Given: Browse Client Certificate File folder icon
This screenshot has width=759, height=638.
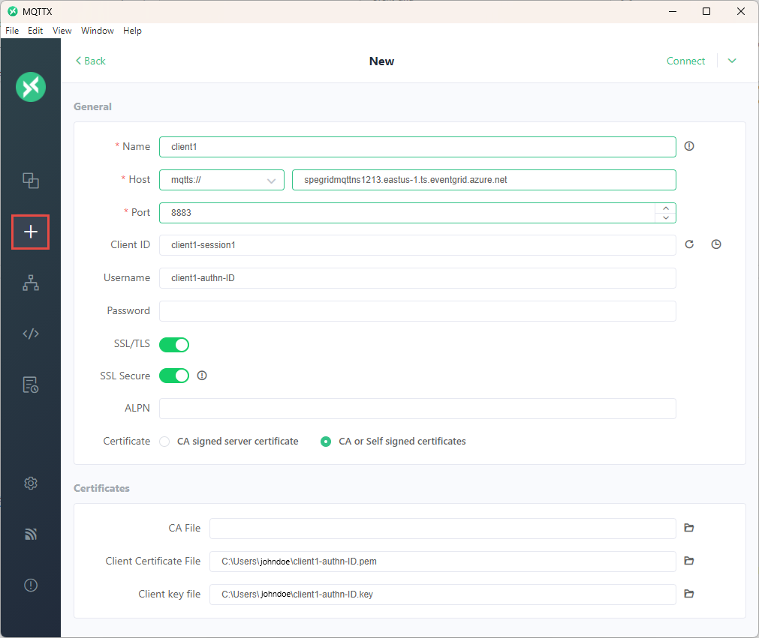Looking at the screenshot, I should pyautogui.click(x=689, y=561).
